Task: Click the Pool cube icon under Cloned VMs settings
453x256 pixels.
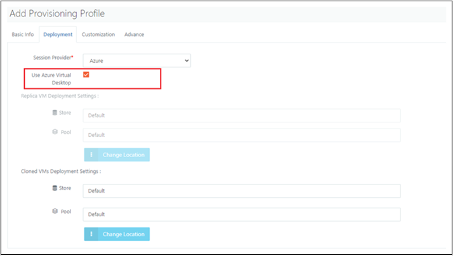Action: pyautogui.click(x=56, y=212)
